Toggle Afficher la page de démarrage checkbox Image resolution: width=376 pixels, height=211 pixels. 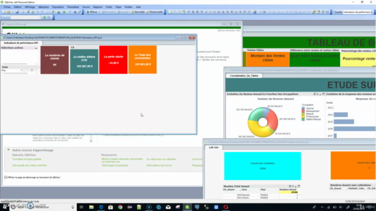point(5,177)
